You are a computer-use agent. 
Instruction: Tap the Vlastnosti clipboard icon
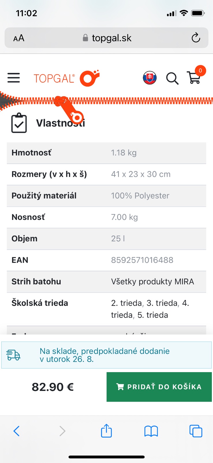coord(19,123)
